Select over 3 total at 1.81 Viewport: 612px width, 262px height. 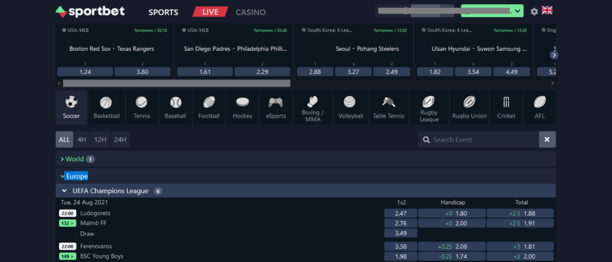coord(520,246)
